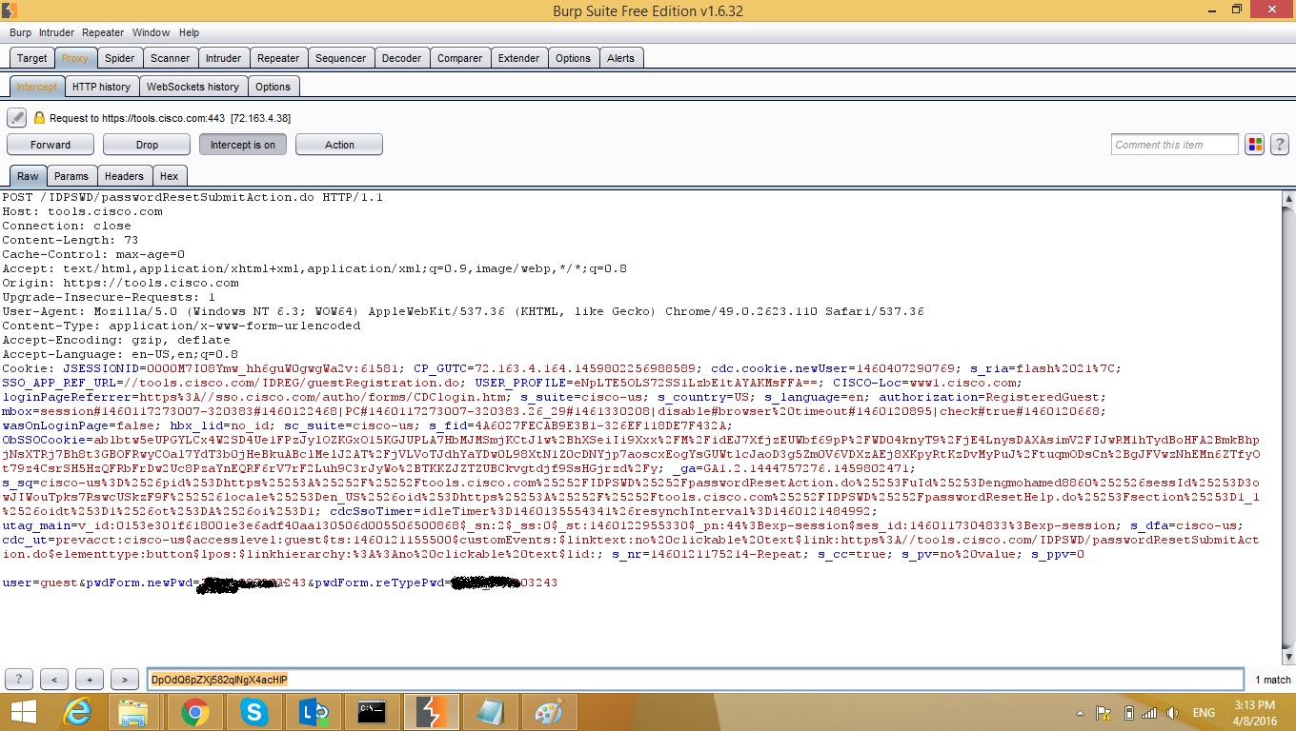Viewport: 1296px width, 731px height.
Task: Toggle the Intercept is on button
Action: coord(242,145)
